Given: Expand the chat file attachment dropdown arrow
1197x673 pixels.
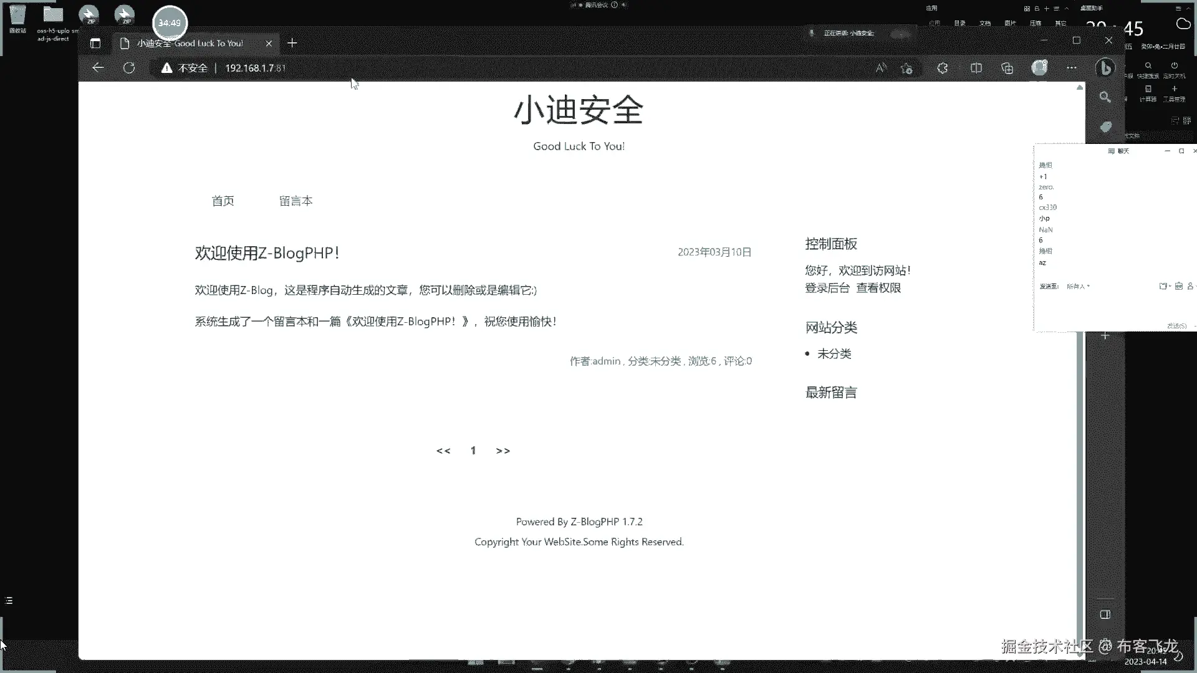Looking at the screenshot, I should coord(1170,287).
